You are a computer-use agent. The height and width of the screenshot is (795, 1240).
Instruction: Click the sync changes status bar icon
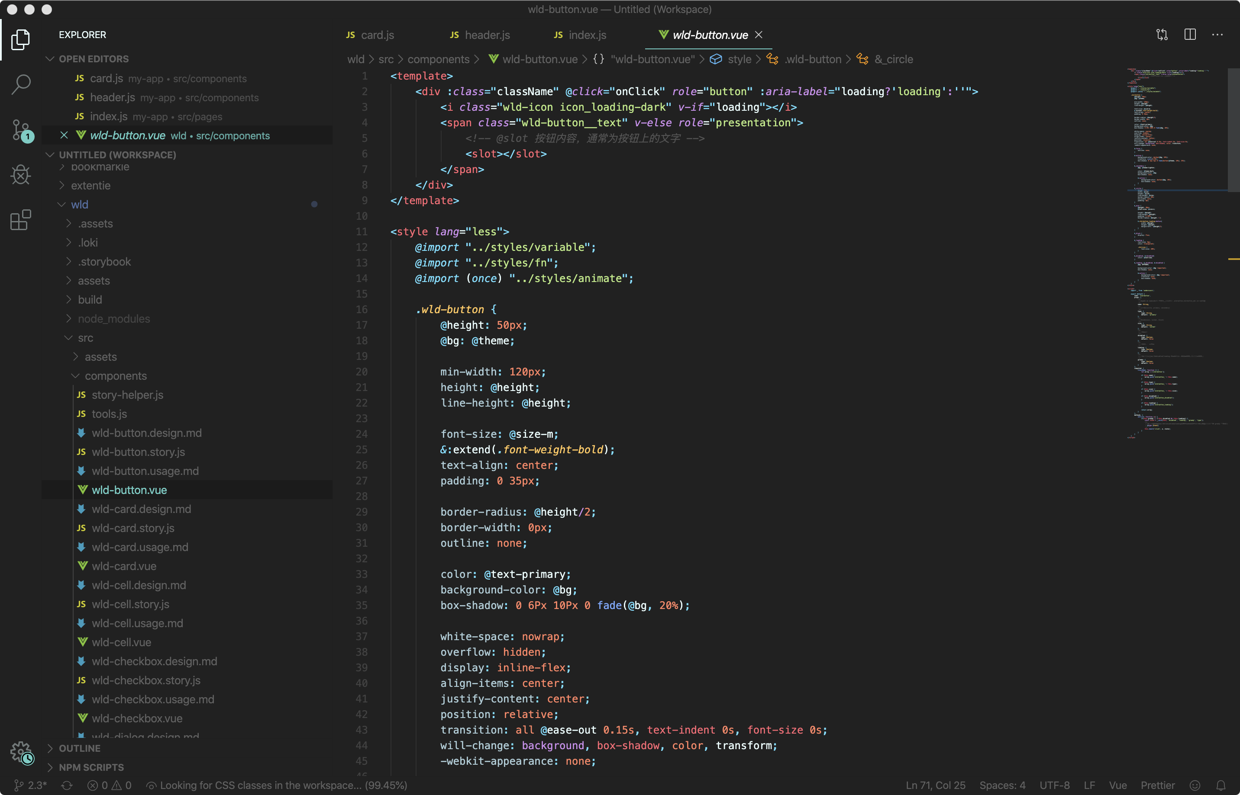point(67,785)
